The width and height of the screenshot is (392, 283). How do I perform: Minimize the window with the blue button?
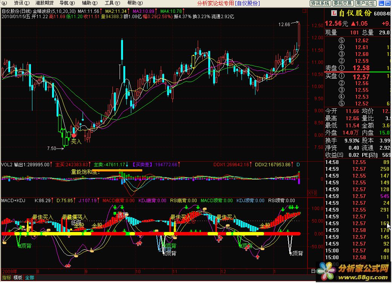[381, 3]
